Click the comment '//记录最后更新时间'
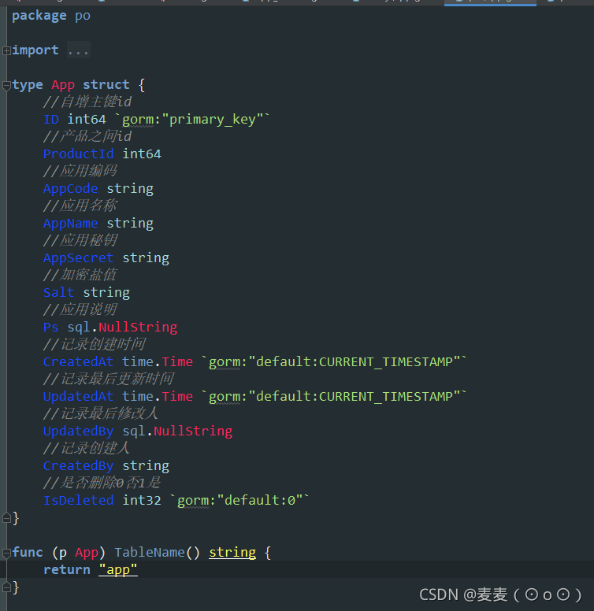 tap(109, 379)
